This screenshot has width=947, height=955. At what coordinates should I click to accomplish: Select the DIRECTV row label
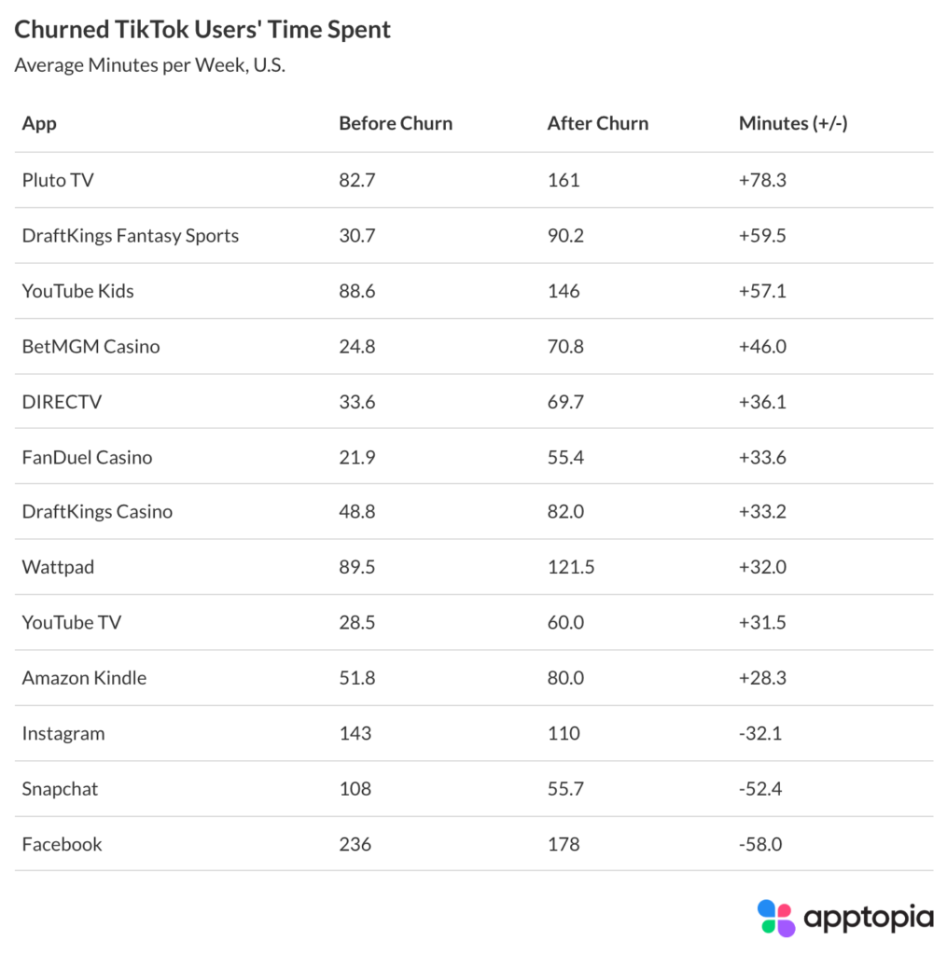click(63, 402)
